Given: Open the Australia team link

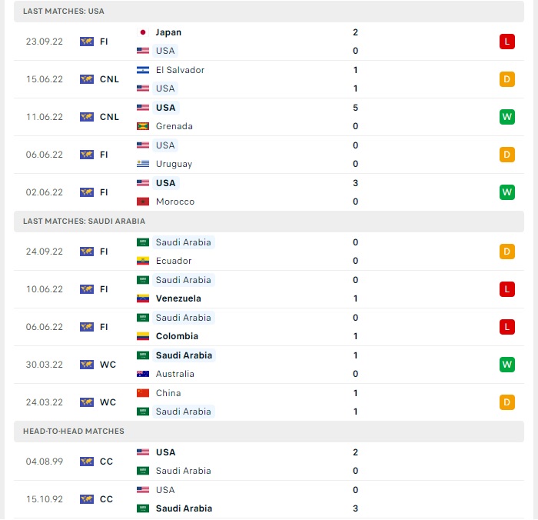Looking at the screenshot, I should coord(175,374).
